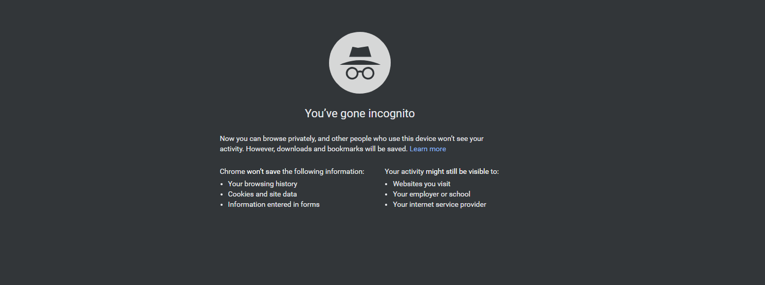Click "Your internet service provider" entry
This screenshot has height=285, width=765.
click(x=440, y=204)
